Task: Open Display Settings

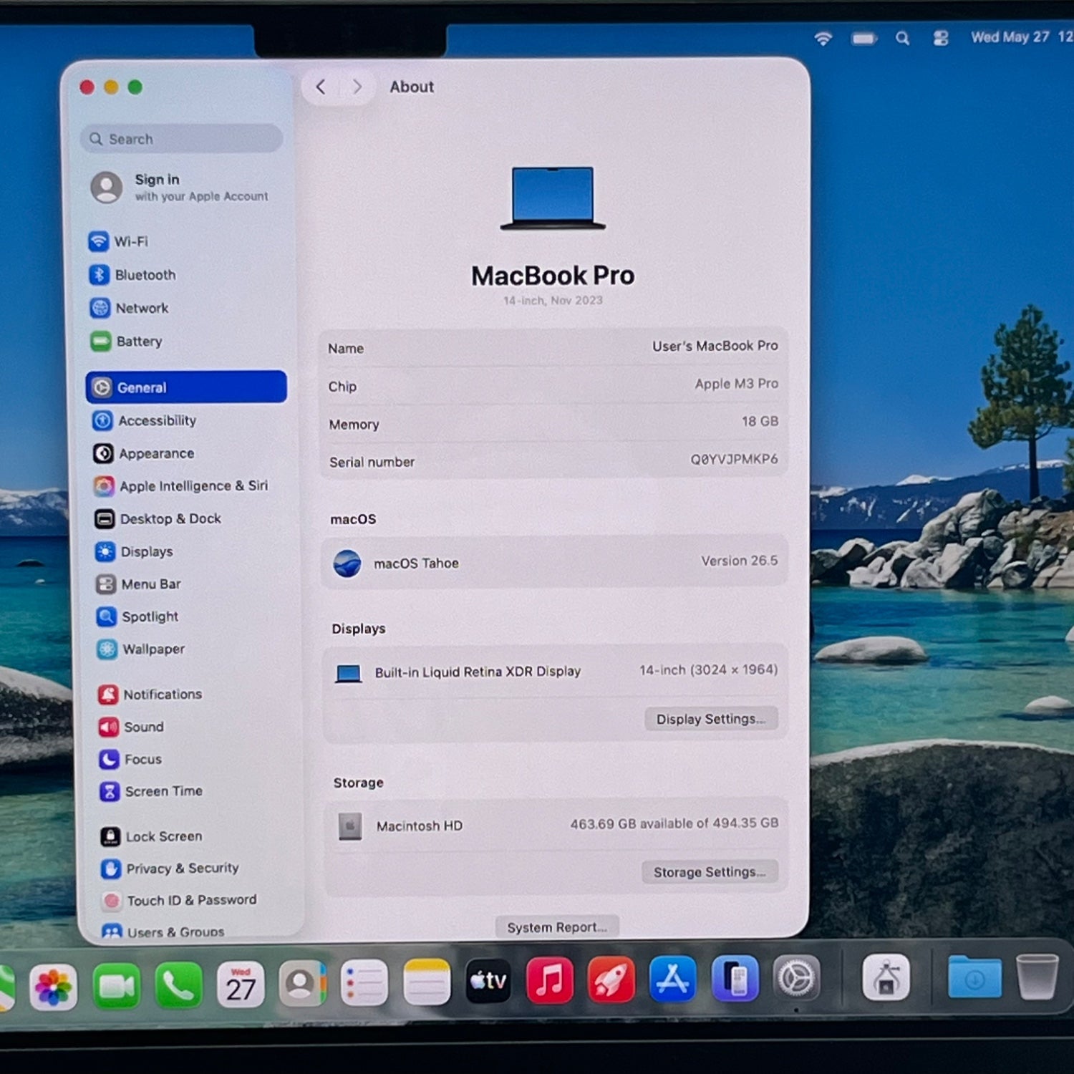Action: (711, 719)
